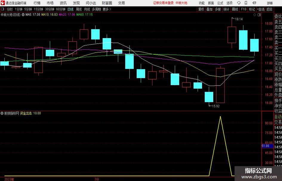Screen dimensions: 282x181
Task: Switch to 周线 weekly tab
Action: point(79,9)
